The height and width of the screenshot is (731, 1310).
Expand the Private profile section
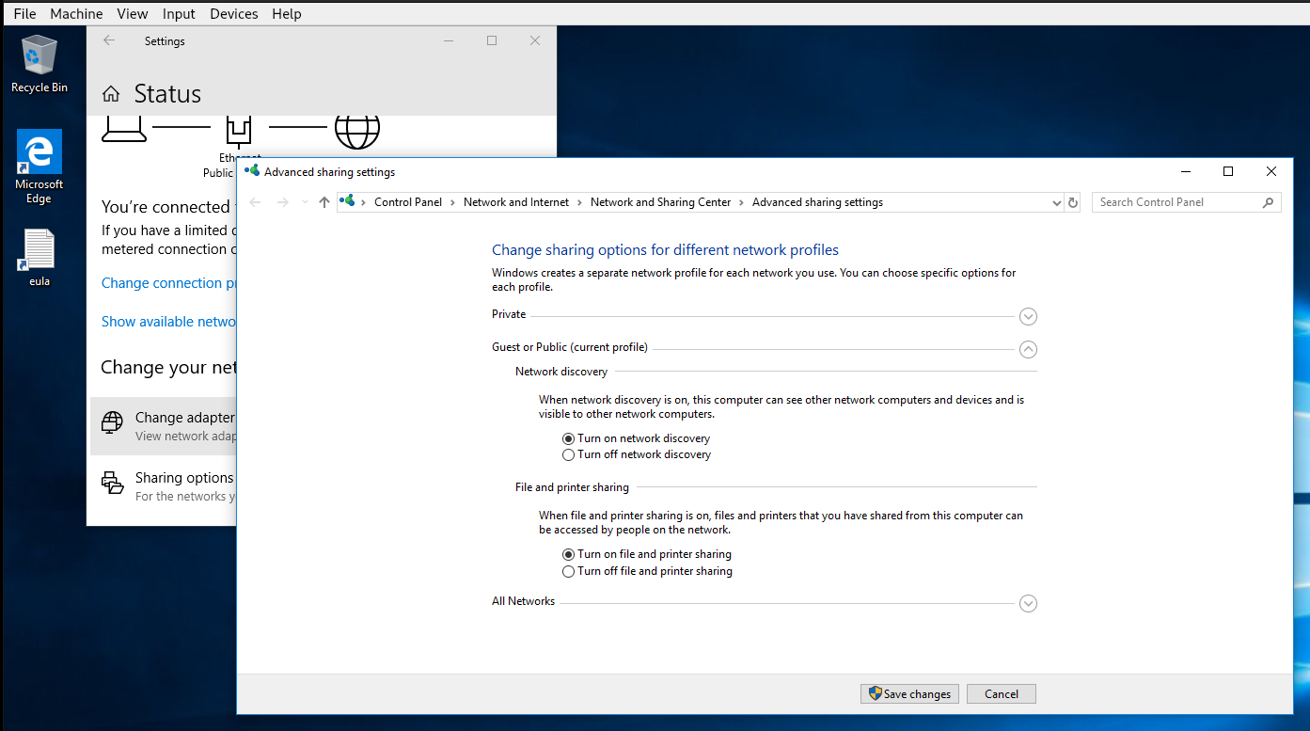pos(1028,317)
